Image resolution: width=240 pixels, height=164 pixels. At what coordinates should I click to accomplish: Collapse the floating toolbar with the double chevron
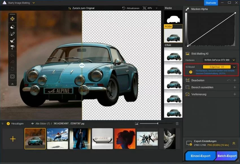click(x=12, y=84)
